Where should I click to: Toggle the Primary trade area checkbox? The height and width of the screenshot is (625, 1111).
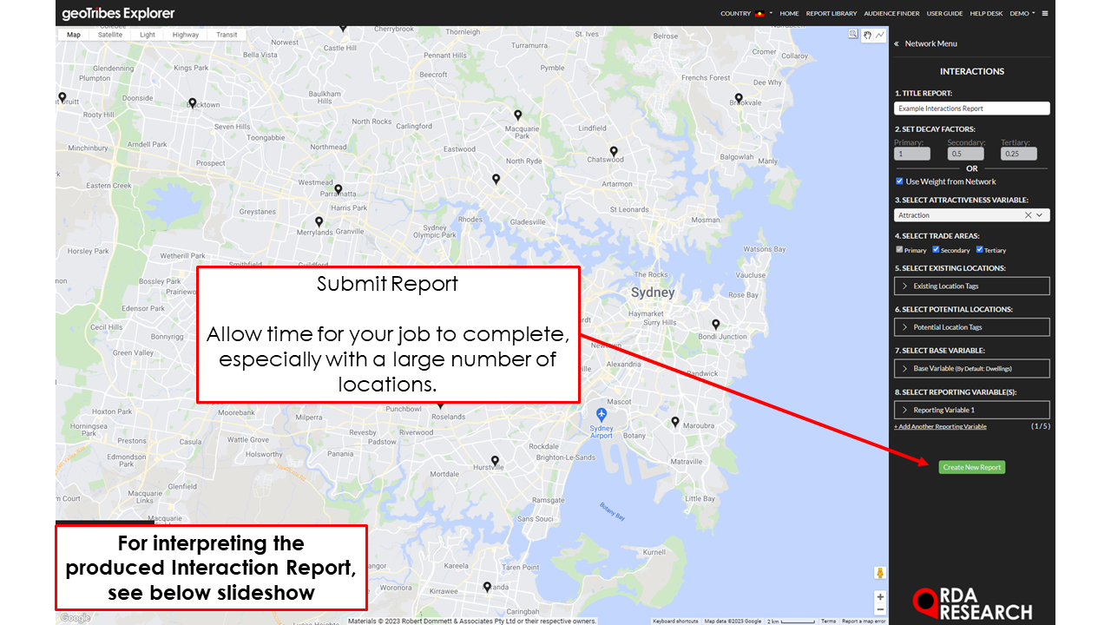pyautogui.click(x=899, y=250)
